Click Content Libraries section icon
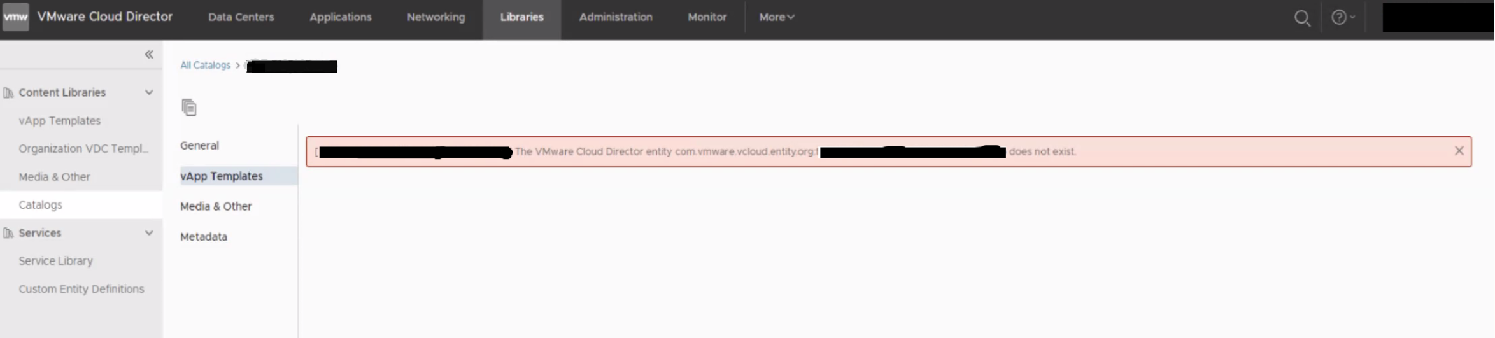 coord(8,93)
